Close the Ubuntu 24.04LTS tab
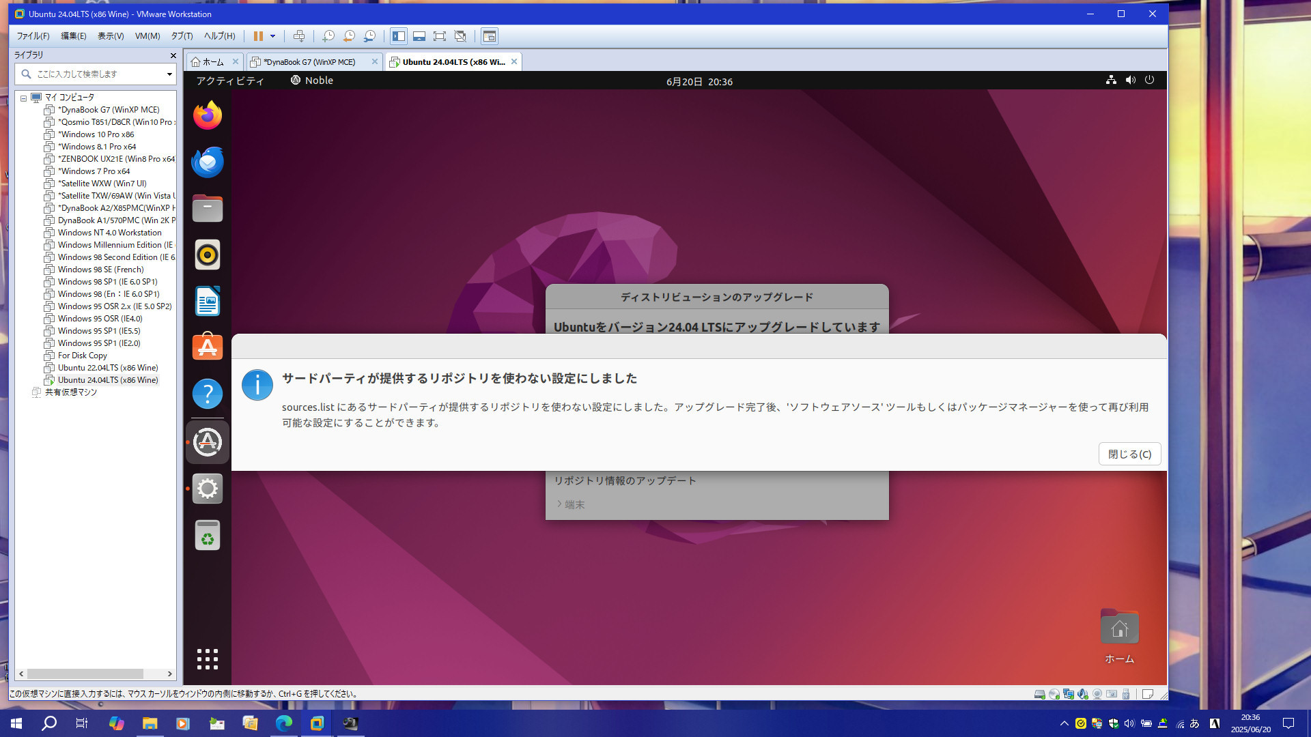1311x737 pixels. click(x=514, y=61)
